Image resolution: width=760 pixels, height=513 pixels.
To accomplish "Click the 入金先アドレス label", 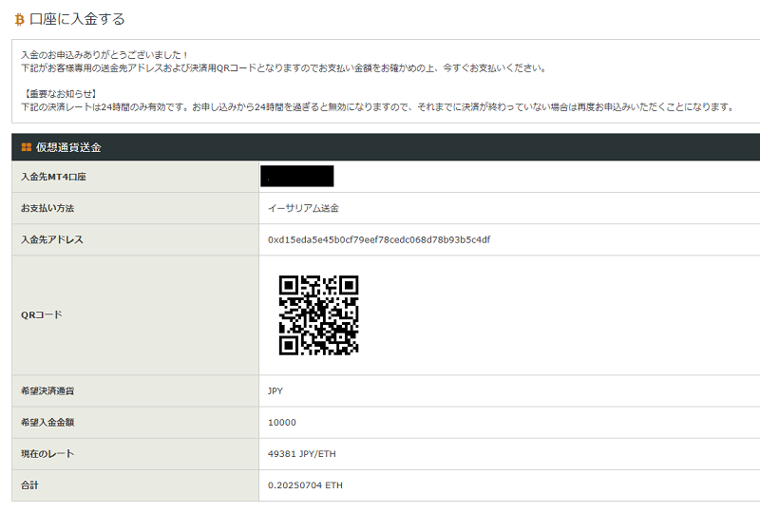I will [x=52, y=239].
